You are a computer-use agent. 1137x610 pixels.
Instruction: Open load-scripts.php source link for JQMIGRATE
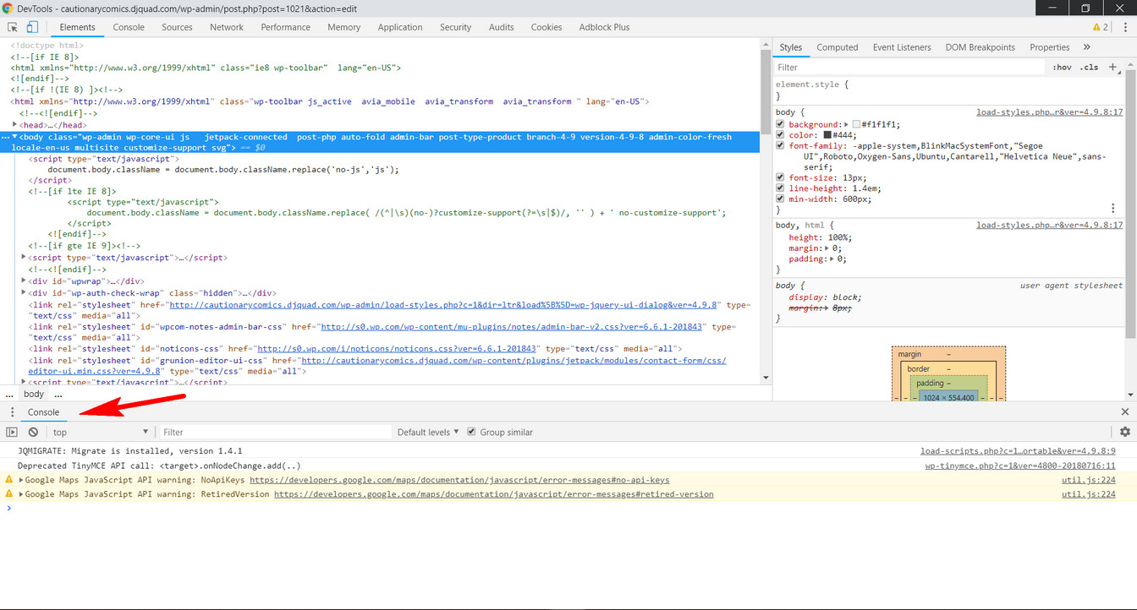pos(1018,451)
